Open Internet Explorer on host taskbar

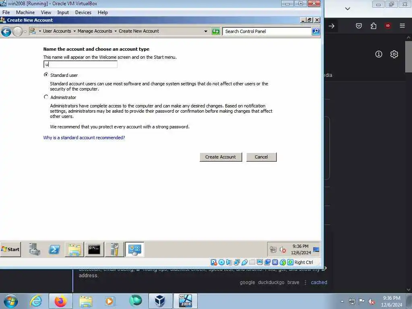(36, 301)
